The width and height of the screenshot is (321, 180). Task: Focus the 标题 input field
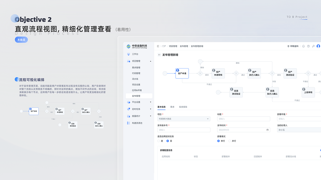(x=244, y=119)
